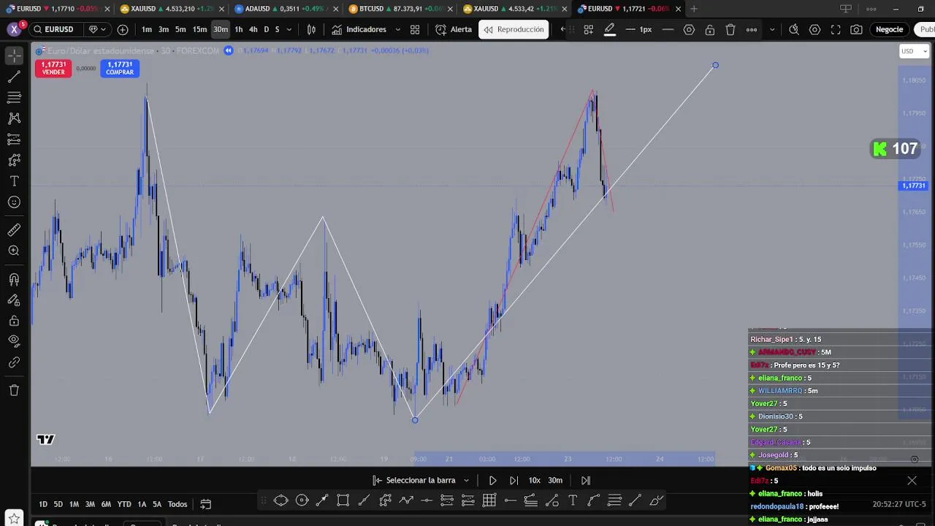
Task: Expand the indicator favorites dropdown arrow
Action: tap(397, 29)
